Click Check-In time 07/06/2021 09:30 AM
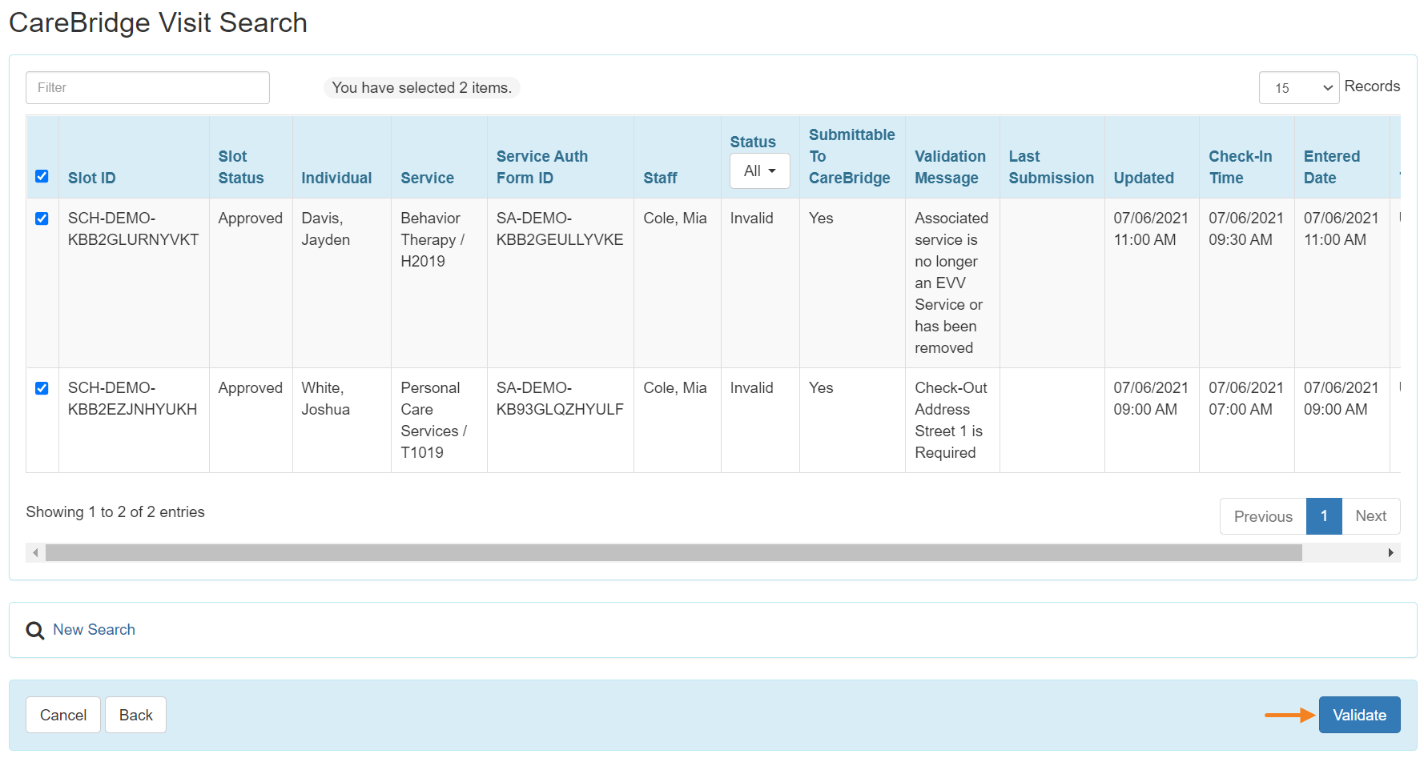The image size is (1424, 758). [1246, 229]
